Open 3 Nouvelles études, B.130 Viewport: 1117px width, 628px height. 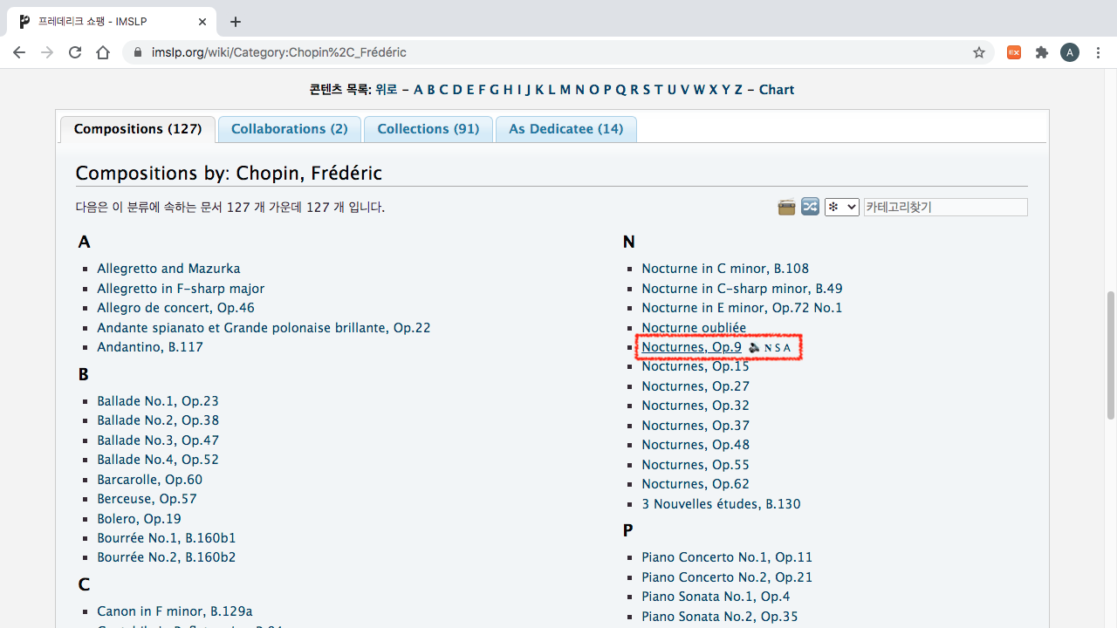(x=721, y=504)
